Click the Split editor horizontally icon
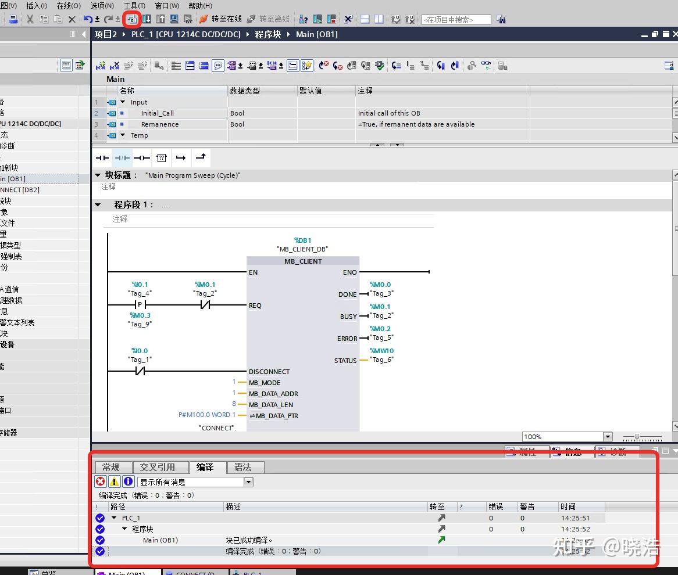 (x=365, y=19)
